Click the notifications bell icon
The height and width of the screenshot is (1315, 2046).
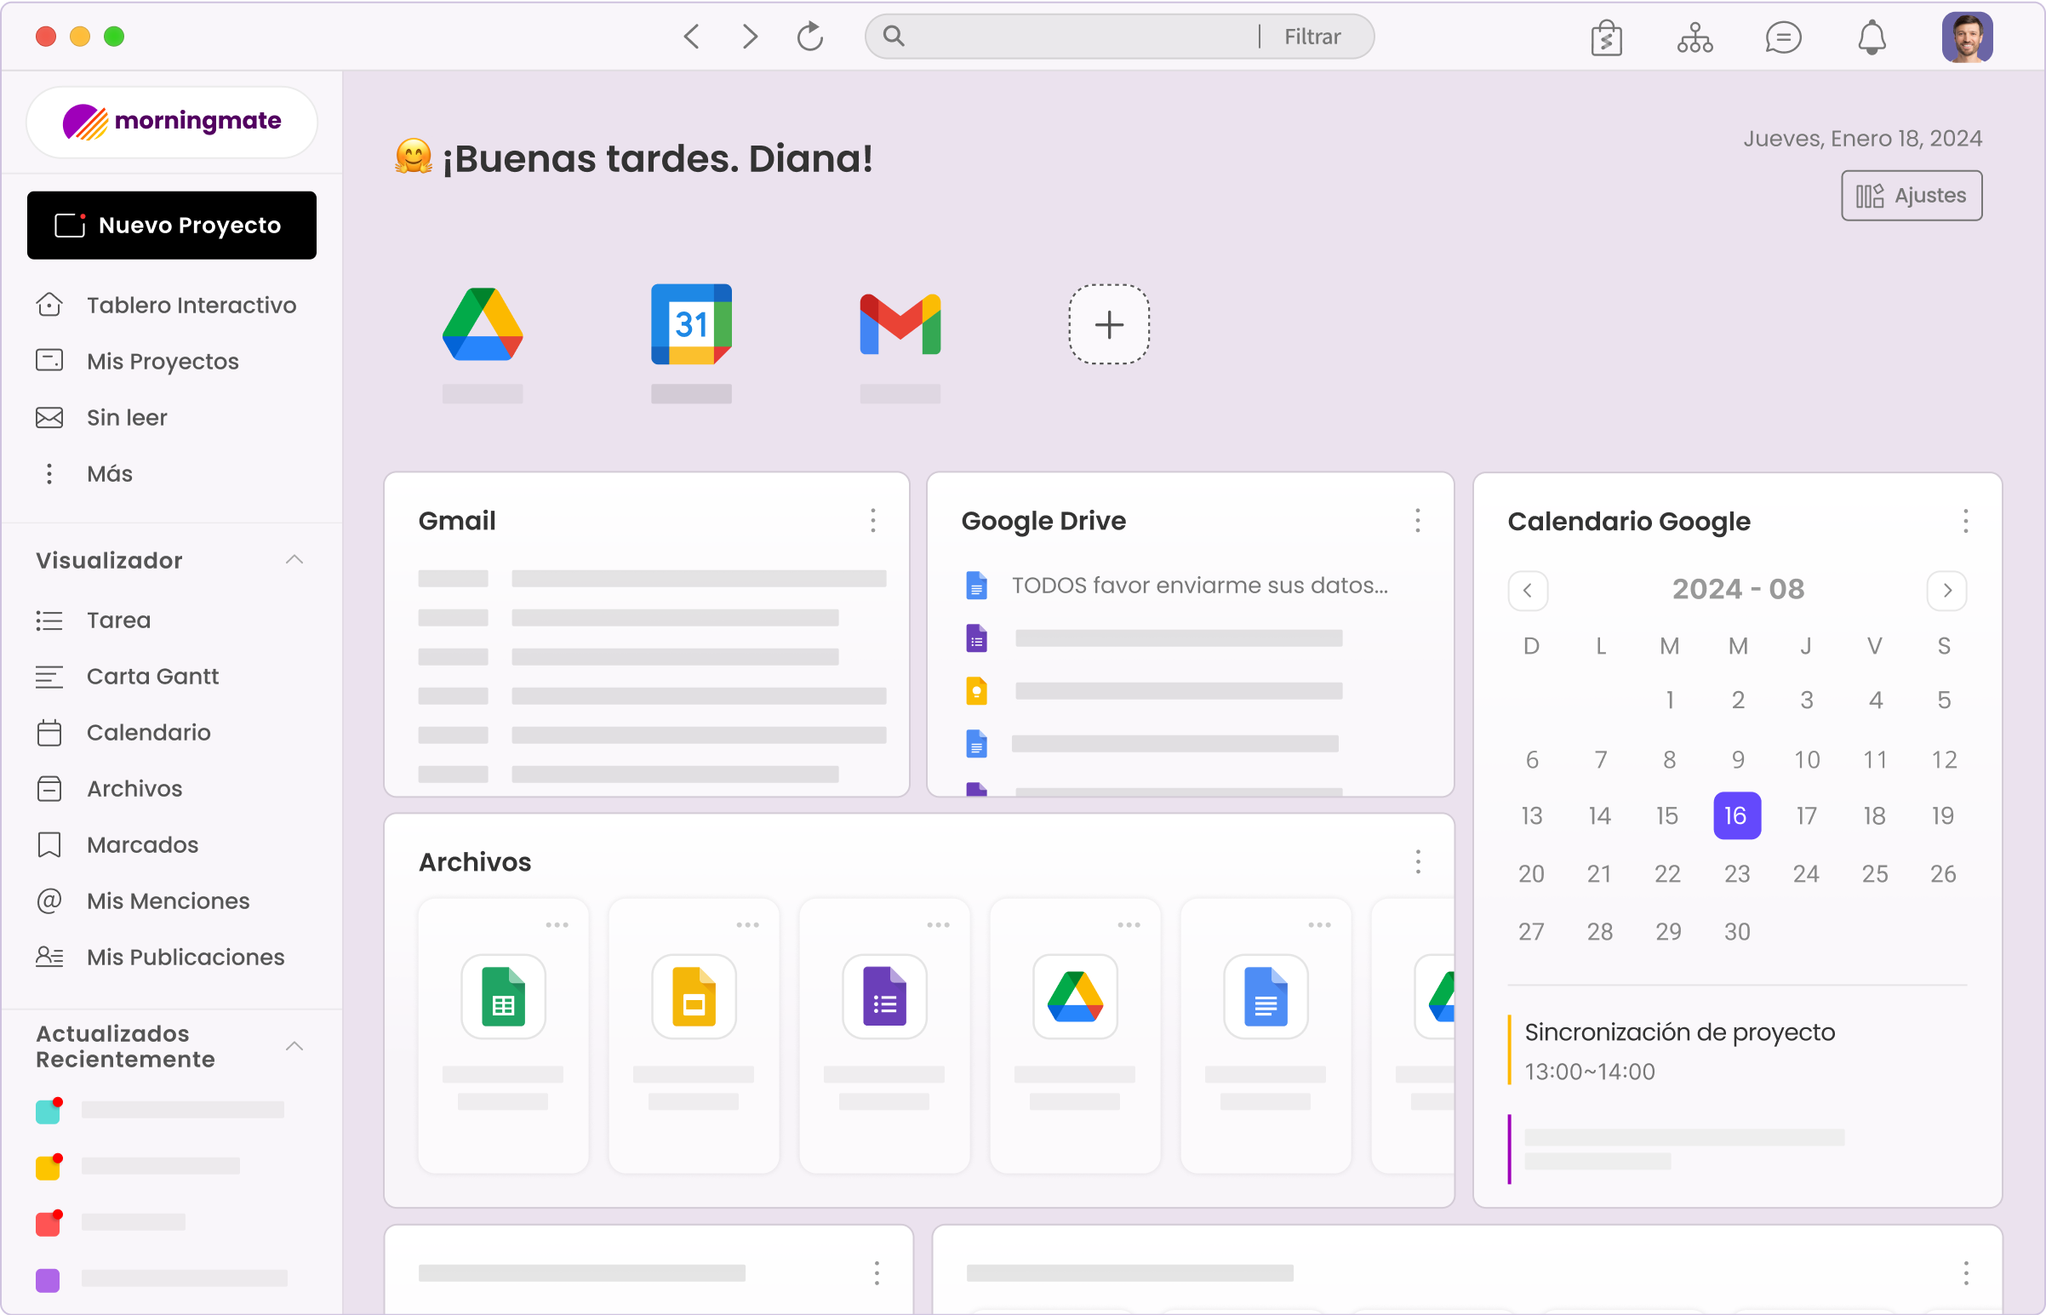tap(1871, 37)
